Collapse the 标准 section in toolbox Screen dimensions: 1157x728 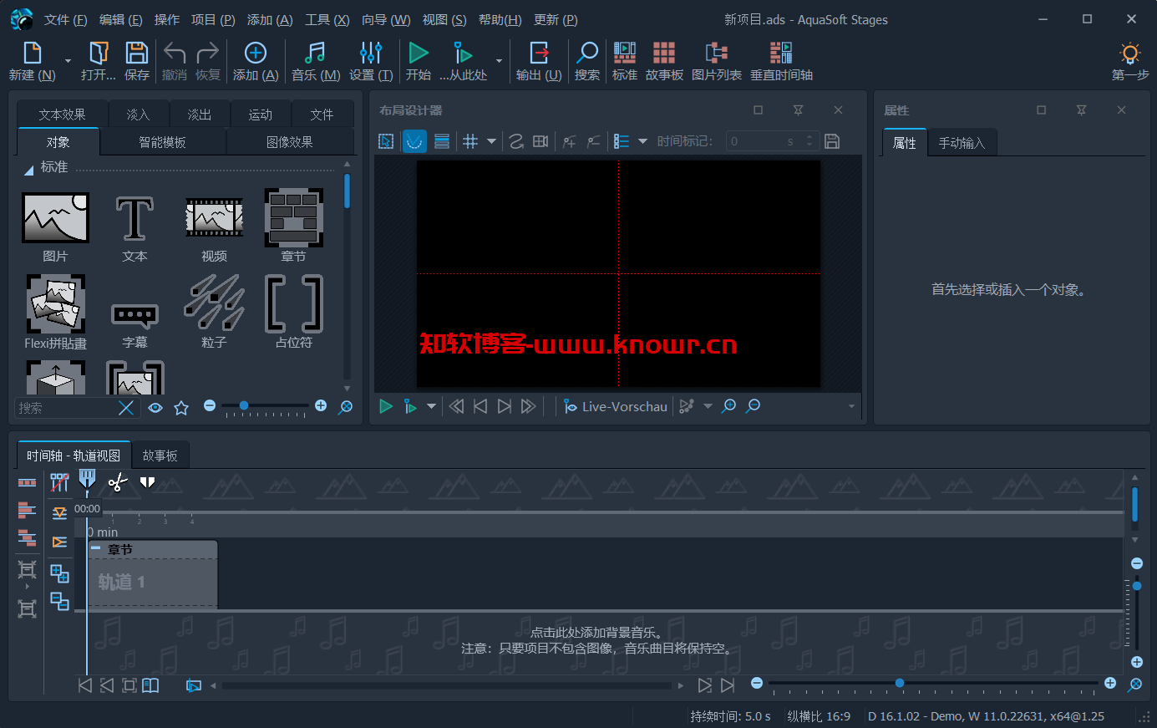(x=28, y=170)
